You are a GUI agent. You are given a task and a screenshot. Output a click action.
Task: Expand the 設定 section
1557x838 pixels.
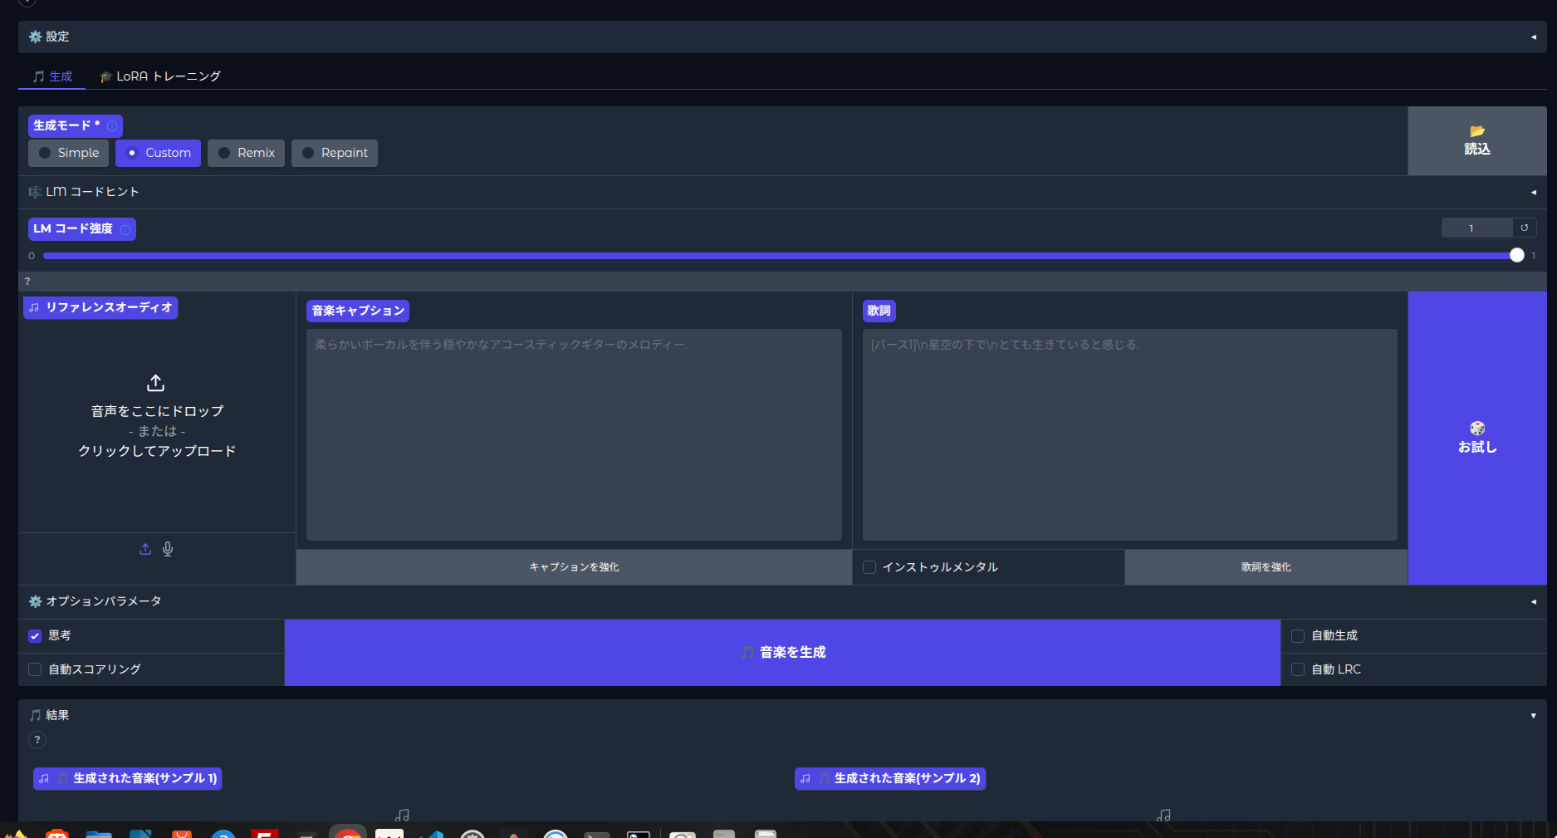[782, 37]
